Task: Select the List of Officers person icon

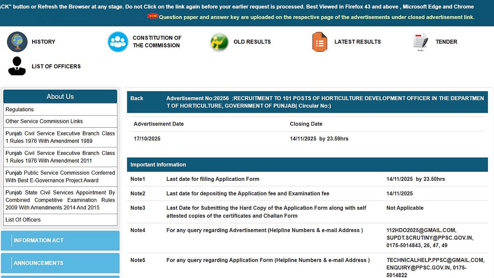Action: pos(17,66)
